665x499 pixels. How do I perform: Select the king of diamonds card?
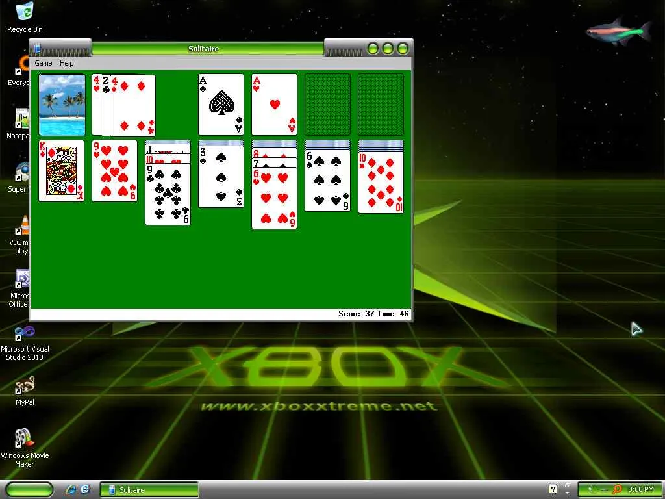tap(62, 171)
